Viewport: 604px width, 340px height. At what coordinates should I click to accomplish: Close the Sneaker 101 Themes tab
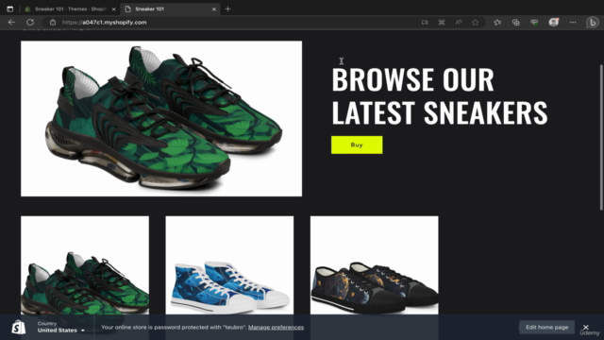click(113, 8)
